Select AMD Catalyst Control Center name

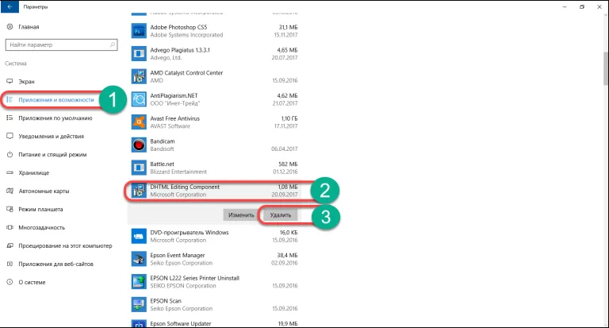pyautogui.click(x=186, y=73)
